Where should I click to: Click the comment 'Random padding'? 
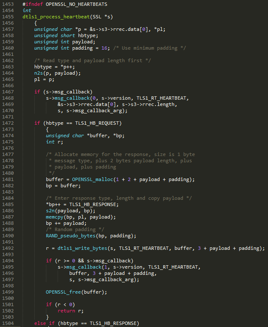75,229
